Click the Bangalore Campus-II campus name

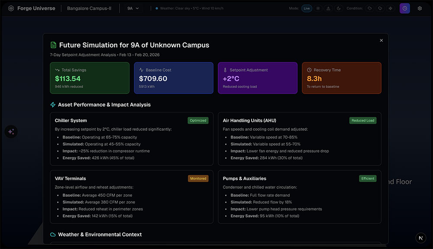(x=89, y=8)
